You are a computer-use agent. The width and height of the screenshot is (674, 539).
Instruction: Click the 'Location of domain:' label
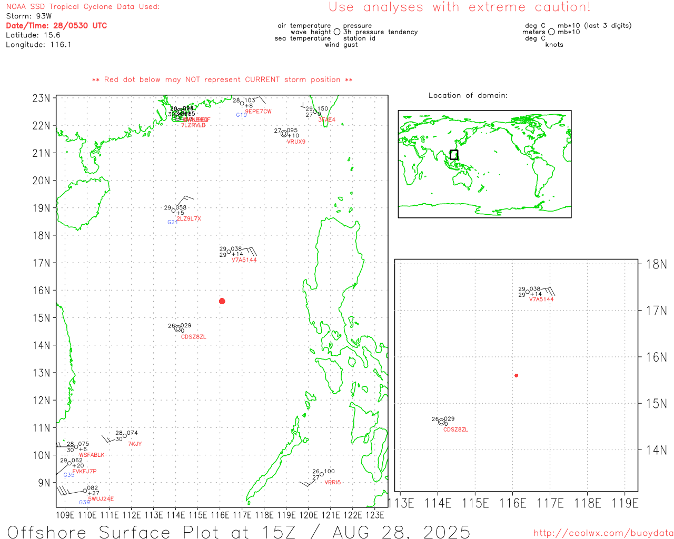[x=468, y=95]
